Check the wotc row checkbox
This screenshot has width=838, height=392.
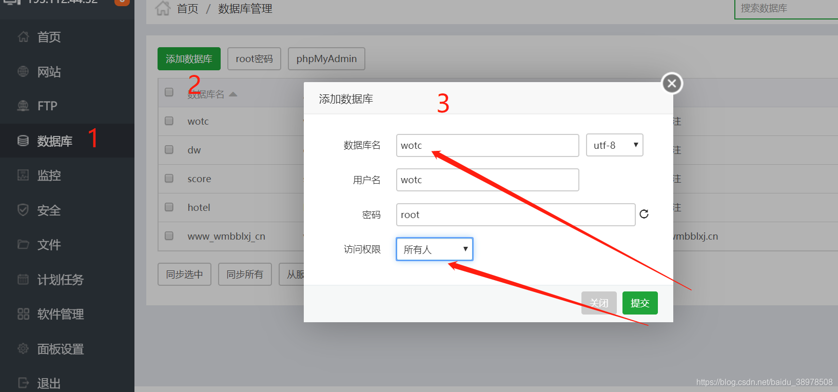pos(169,121)
